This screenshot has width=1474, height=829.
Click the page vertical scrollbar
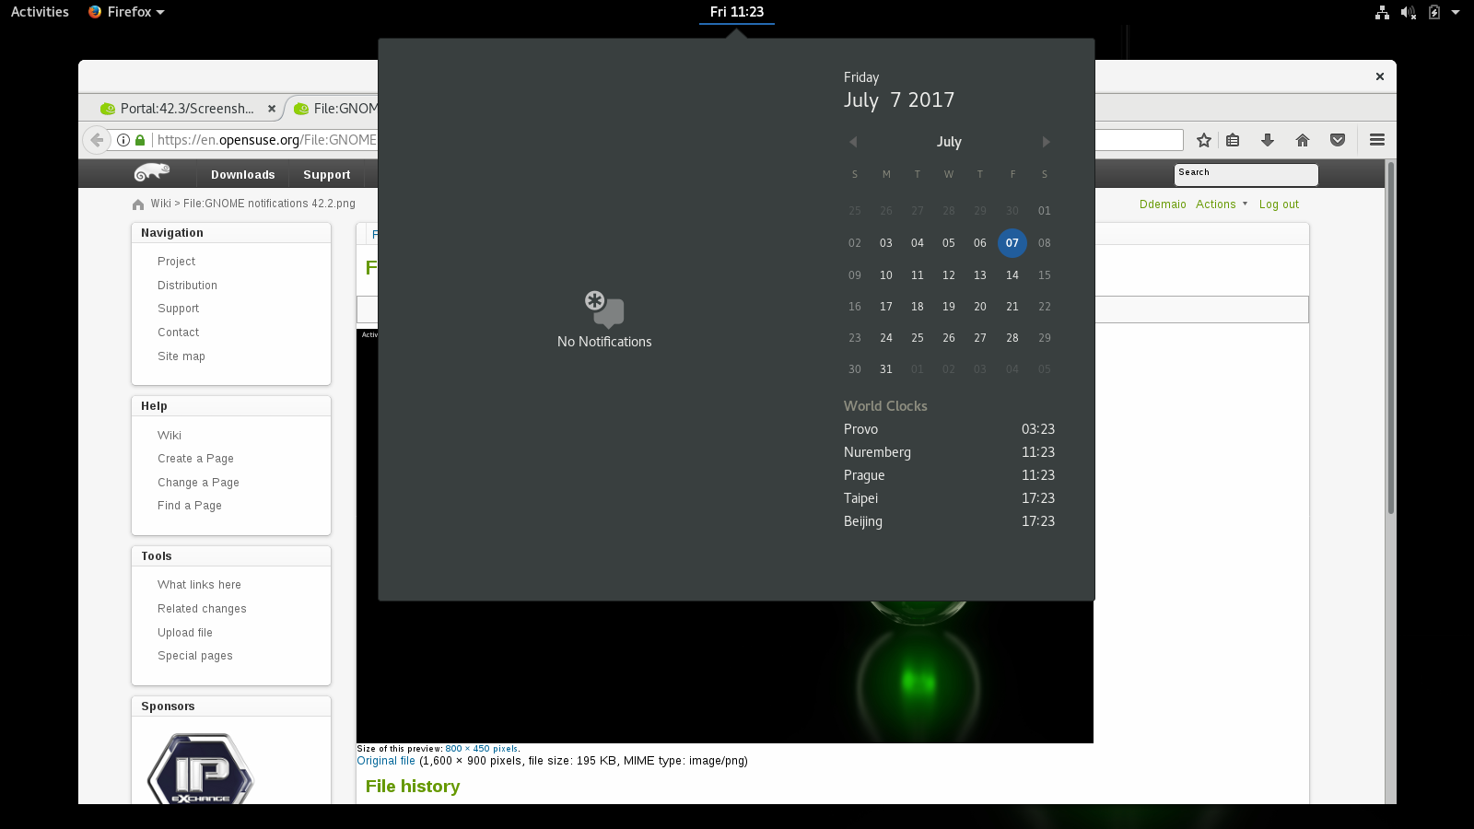(x=1390, y=341)
